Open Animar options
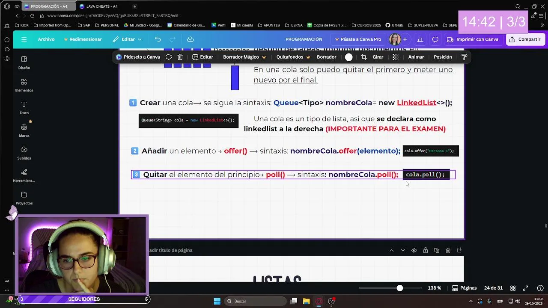 [416, 57]
